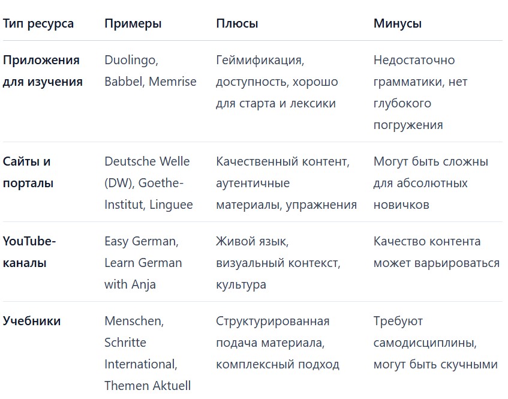Click the "Приложения для изучения" row label
This screenshot has width=508, height=399.
click(41, 71)
